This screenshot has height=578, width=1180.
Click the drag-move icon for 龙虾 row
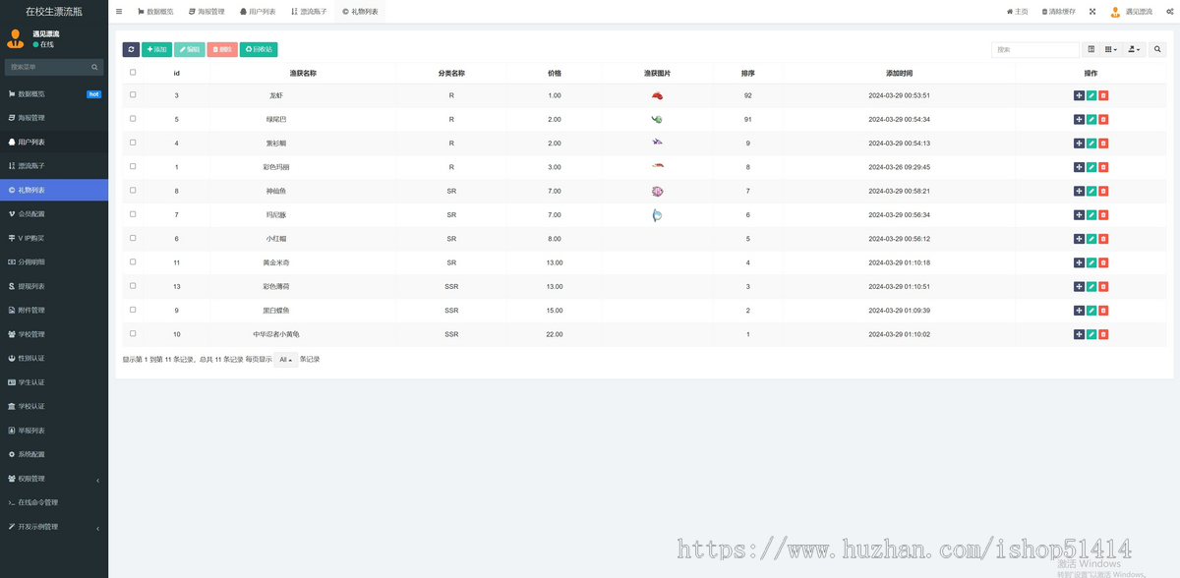pyautogui.click(x=1079, y=95)
